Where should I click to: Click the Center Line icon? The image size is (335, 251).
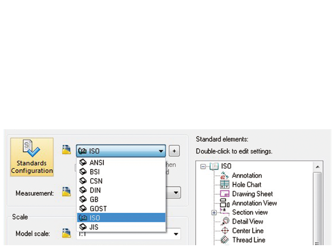pos(224,231)
